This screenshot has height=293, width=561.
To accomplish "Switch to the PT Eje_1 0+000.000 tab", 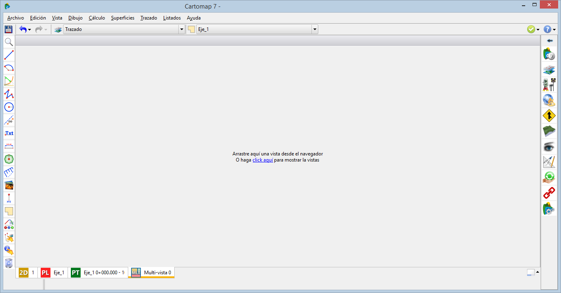I will coord(98,273).
